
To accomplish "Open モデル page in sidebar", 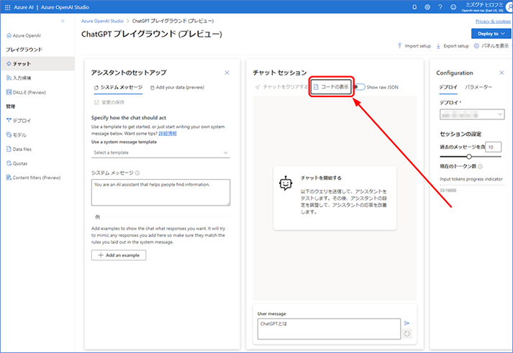I will 17,134.
